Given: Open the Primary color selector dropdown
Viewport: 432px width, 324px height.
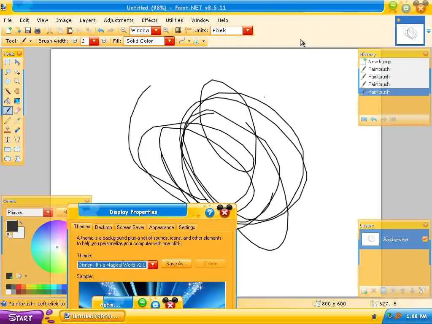Looking at the screenshot, I should click(48, 213).
